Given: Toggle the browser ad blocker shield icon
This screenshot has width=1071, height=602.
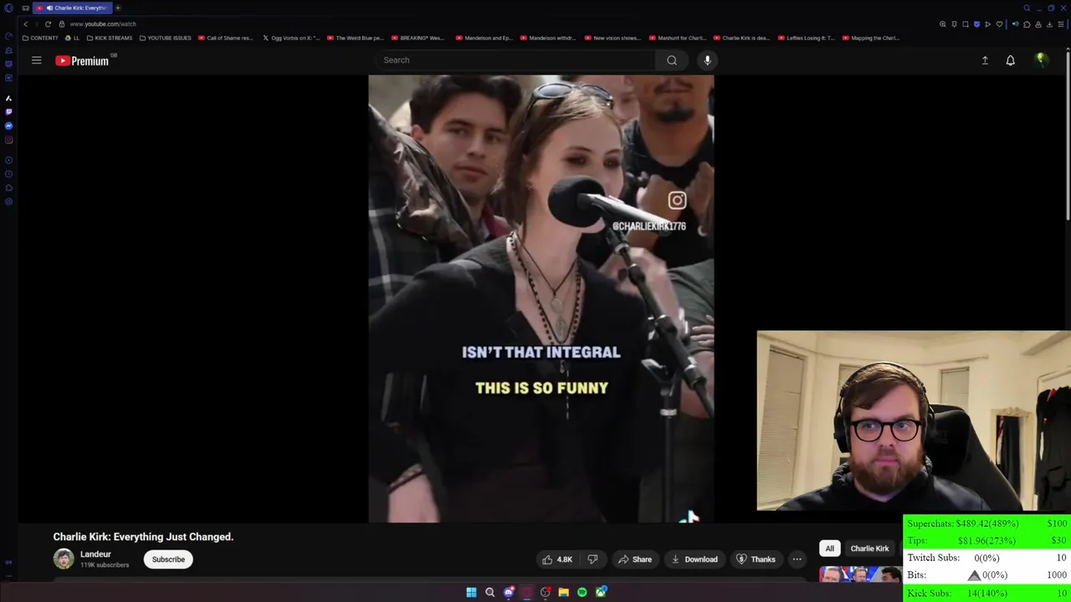Looking at the screenshot, I should (x=976, y=24).
